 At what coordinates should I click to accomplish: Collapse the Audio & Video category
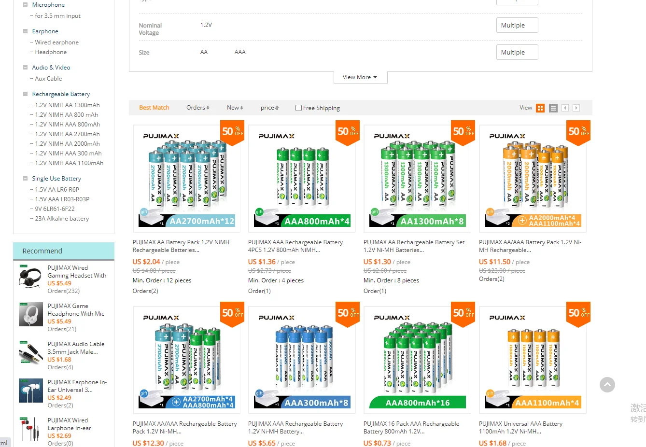tap(25, 68)
